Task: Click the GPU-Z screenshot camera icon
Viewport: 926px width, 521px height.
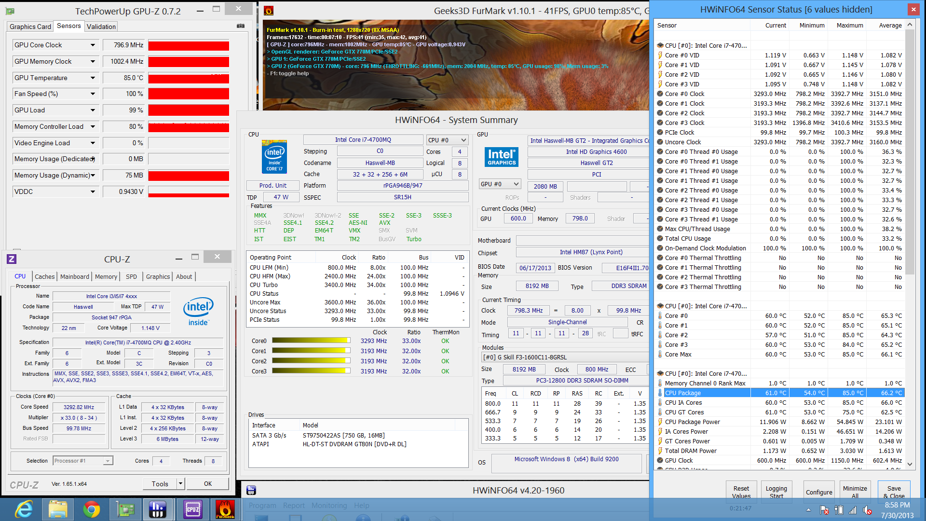Action: click(x=241, y=26)
